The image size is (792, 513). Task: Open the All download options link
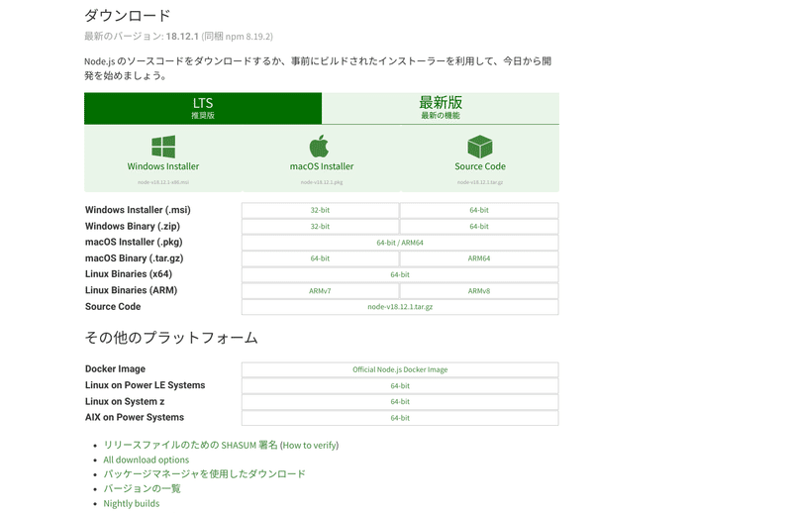point(146,460)
